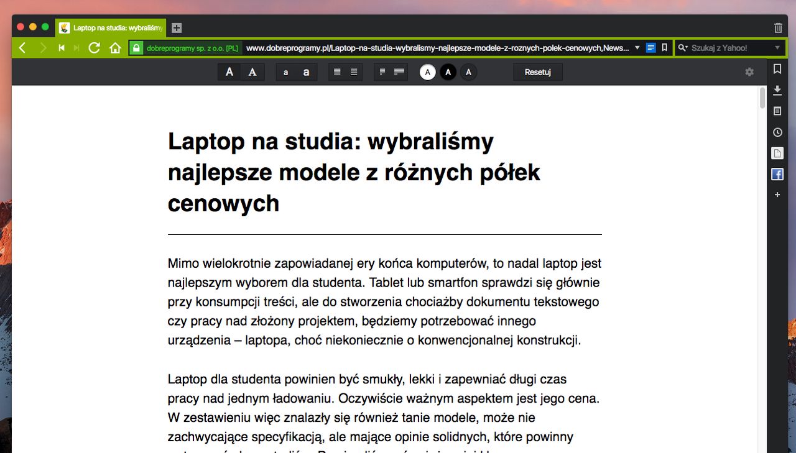
Task: Click the vertical page scrollbar thumb
Action: [x=762, y=99]
